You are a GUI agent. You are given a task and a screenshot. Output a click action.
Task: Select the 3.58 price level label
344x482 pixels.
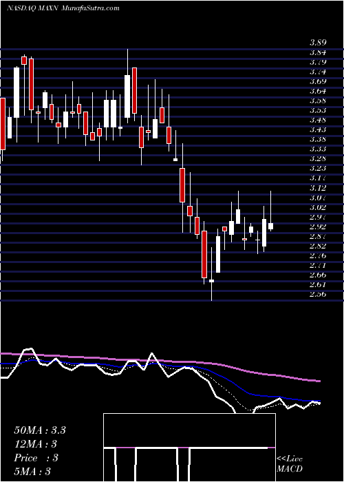tap(318, 101)
